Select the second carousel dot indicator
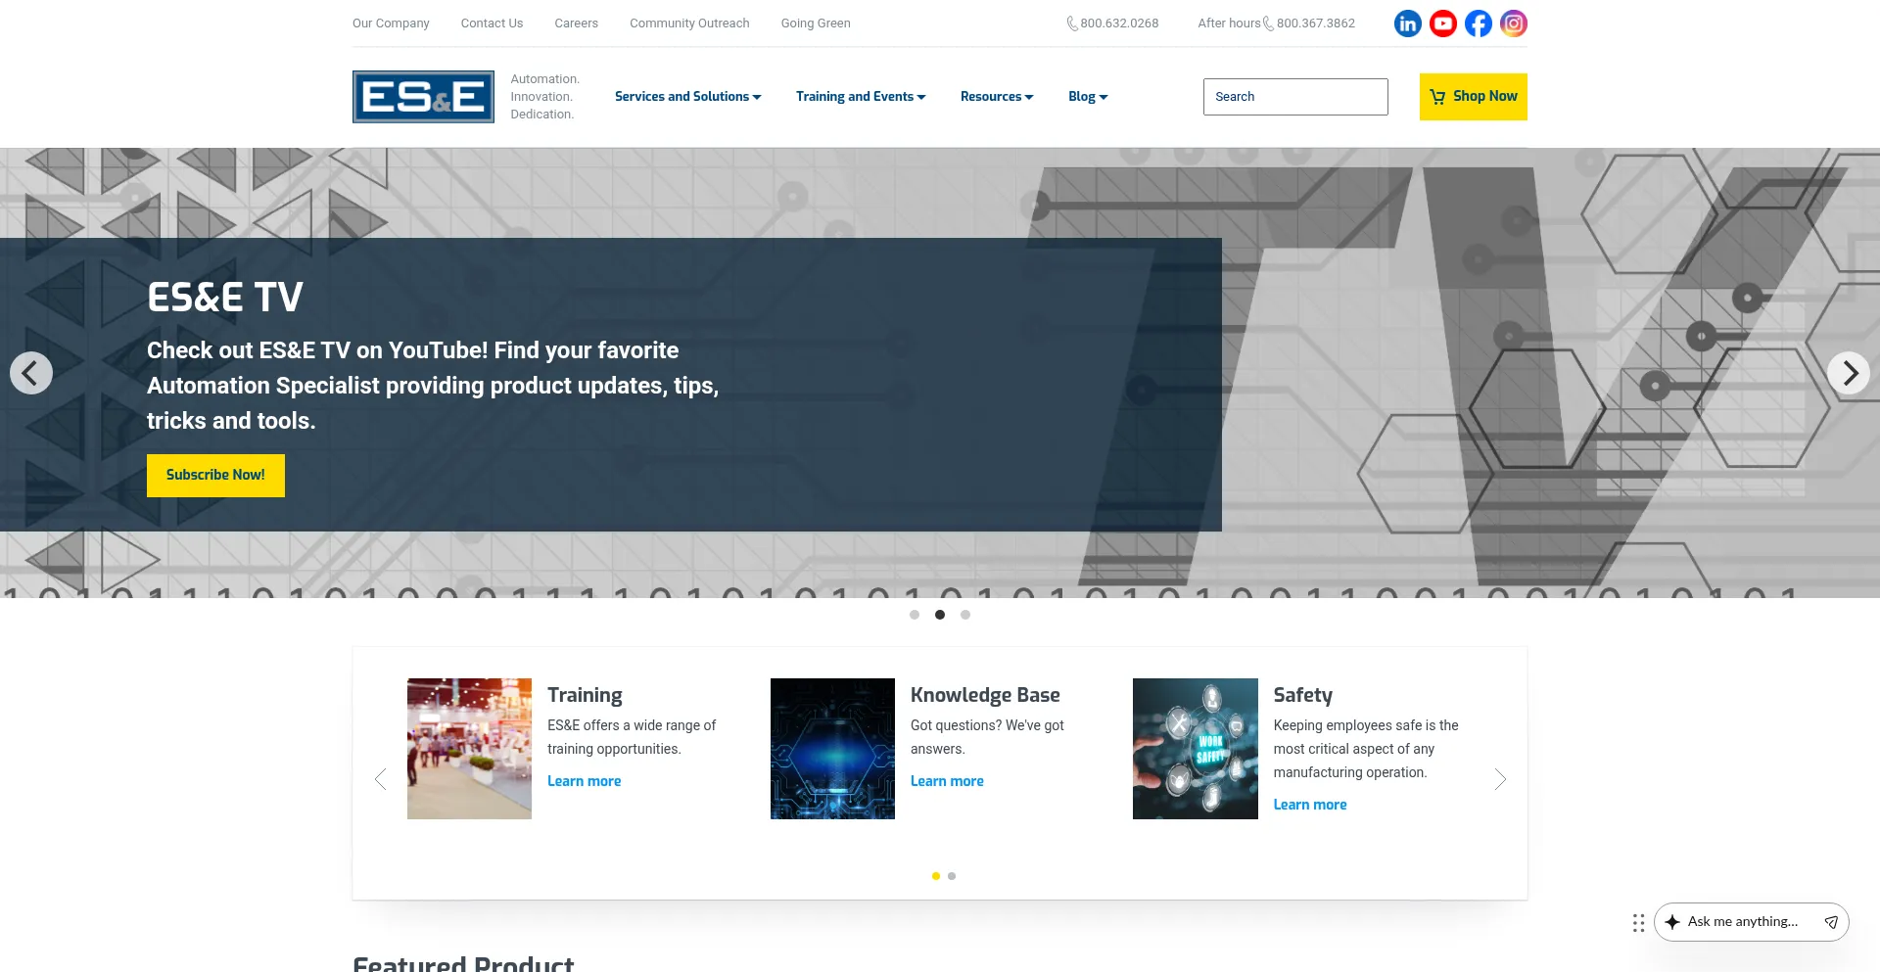 click(x=940, y=615)
